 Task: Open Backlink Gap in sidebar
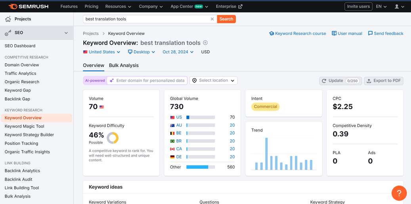(17, 99)
